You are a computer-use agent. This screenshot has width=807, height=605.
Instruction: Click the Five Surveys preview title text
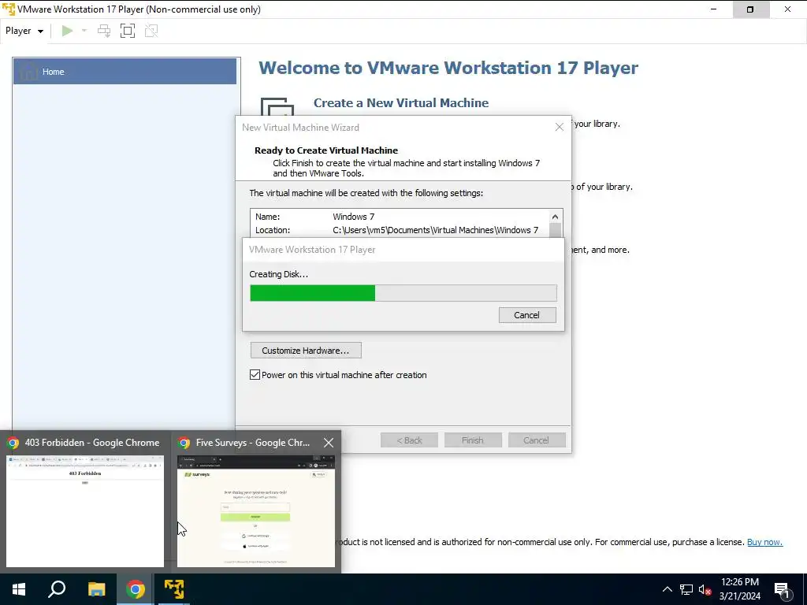(x=253, y=443)
